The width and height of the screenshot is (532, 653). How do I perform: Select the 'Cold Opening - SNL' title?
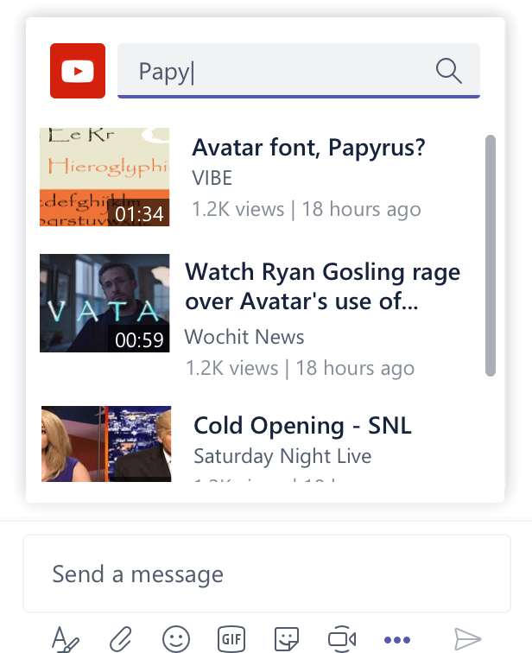(302, 426)
